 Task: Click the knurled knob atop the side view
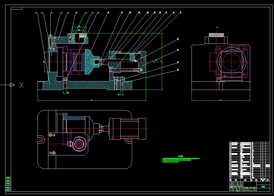tap(216, 35)
